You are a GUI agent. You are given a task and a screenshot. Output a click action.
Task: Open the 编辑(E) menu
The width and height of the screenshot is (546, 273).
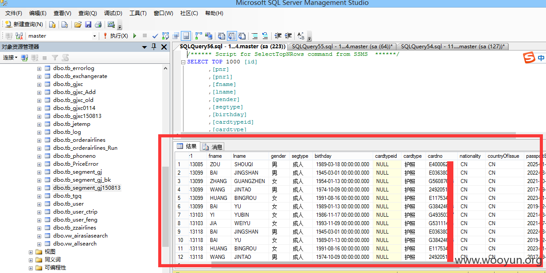click(38, 13)
